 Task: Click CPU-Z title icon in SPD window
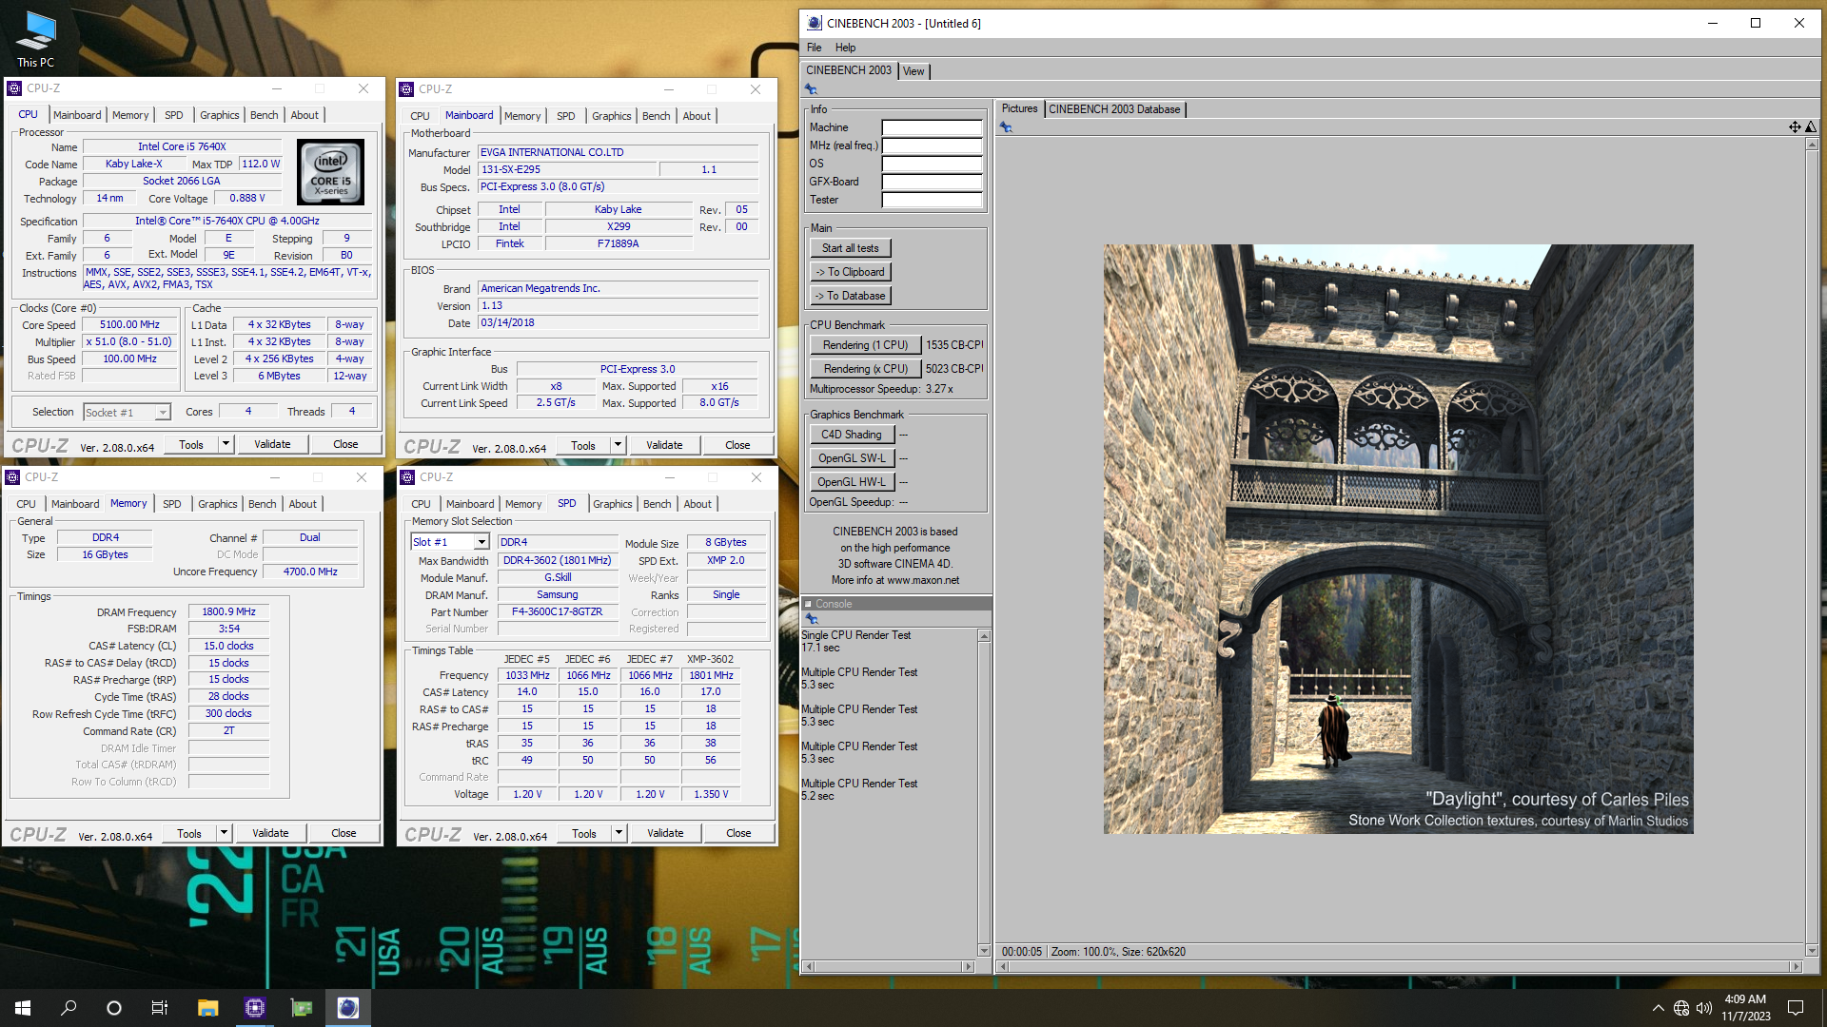click(x=407, y=477)
